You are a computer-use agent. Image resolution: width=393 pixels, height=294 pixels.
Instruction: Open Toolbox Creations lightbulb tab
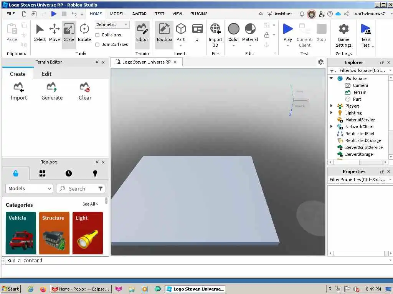pyautogui.click(x=95, y=173)
